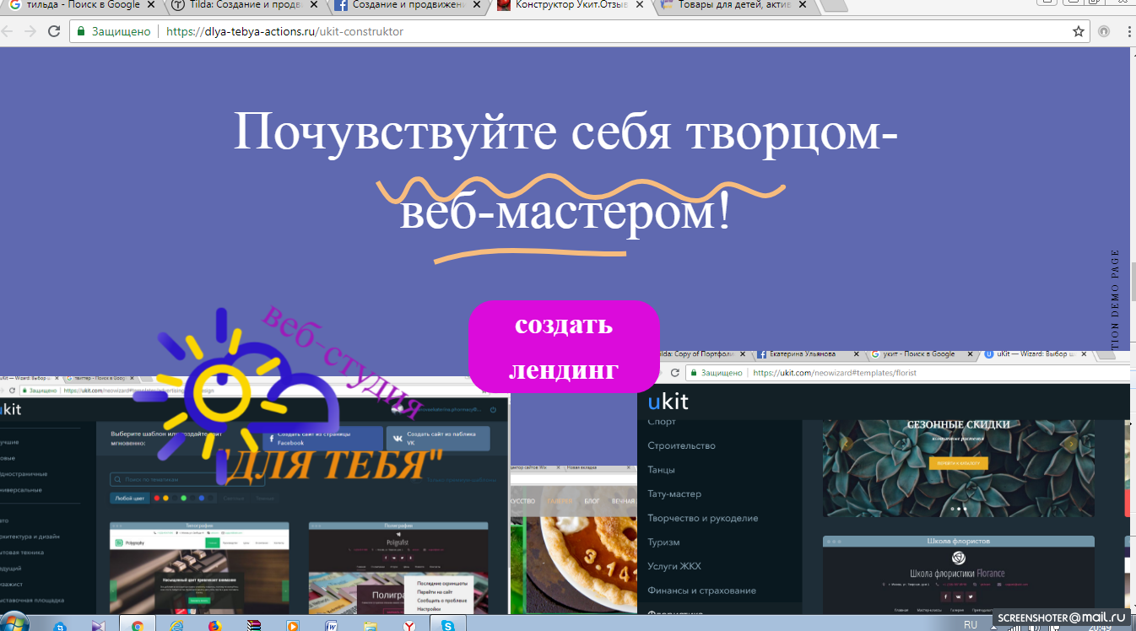The image size is (1136, 631).
Task: Pick the red color dot in left screenshot
Action: [x=156, y=499]
